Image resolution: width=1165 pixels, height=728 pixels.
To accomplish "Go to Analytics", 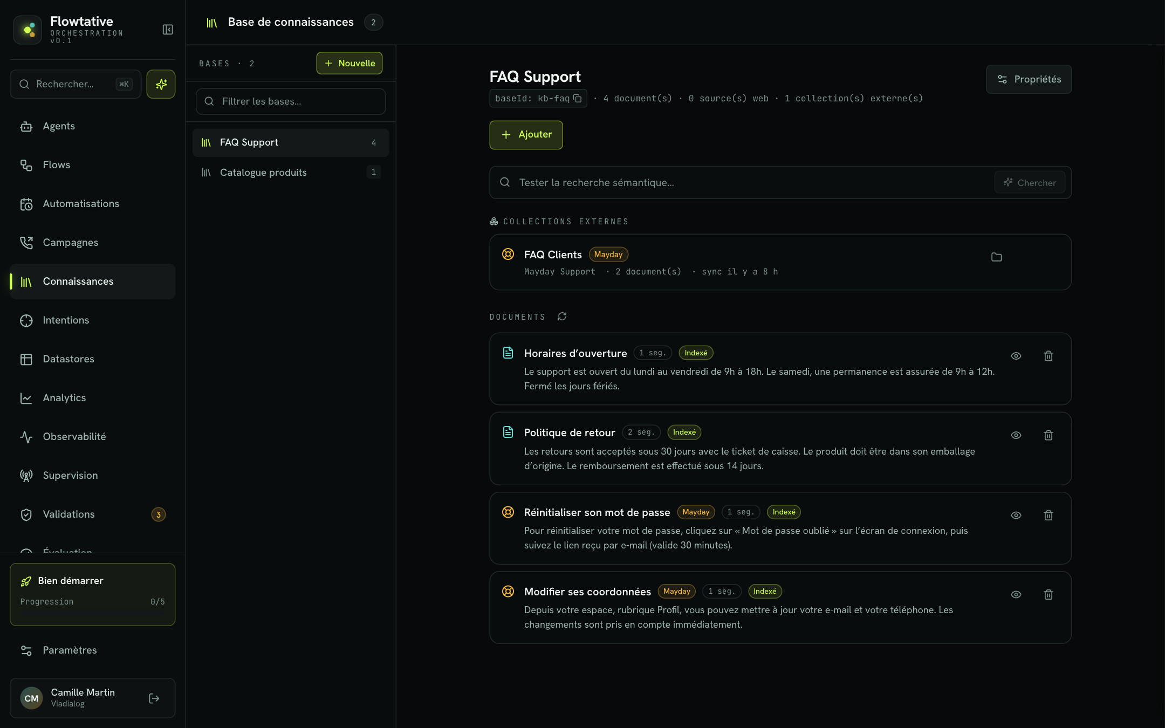I will (92, 398).
